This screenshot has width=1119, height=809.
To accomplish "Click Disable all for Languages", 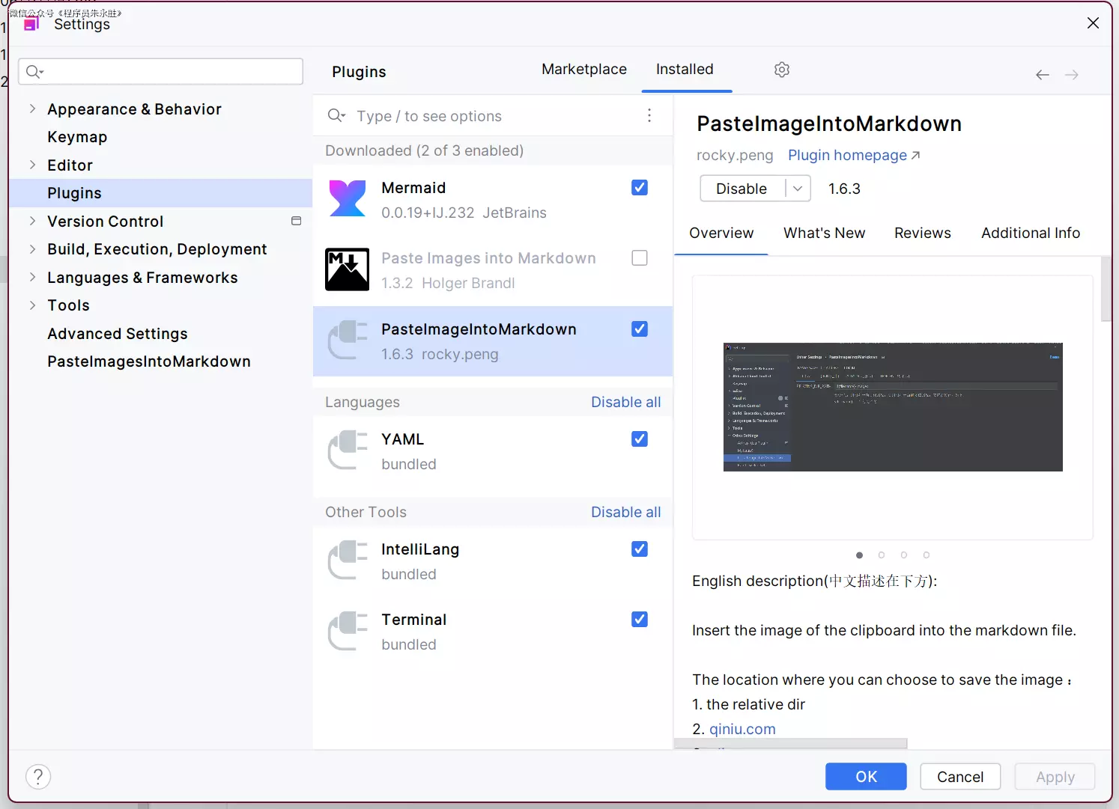I will coord(625,402).
